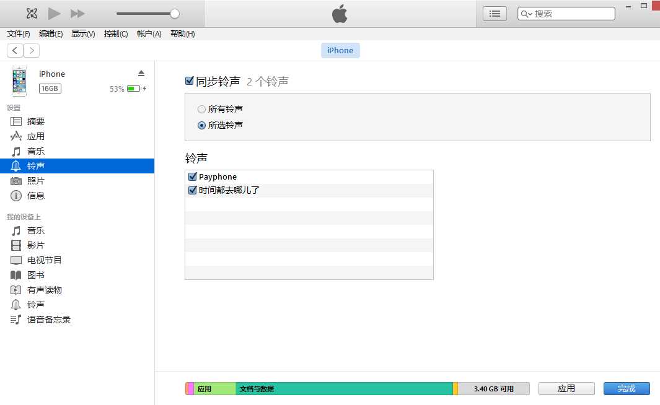Select the iPhone device tab button
This screenshot has height=405, width=660.
[x=340, y=50]
